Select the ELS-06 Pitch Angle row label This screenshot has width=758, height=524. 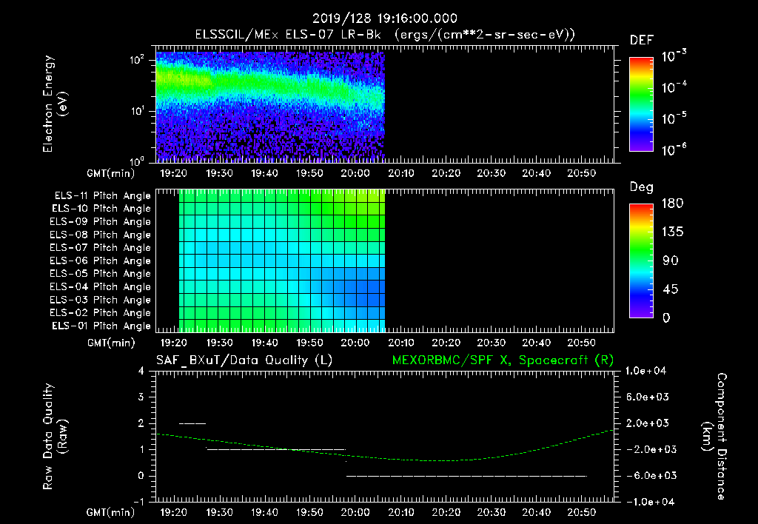point(100,261)
